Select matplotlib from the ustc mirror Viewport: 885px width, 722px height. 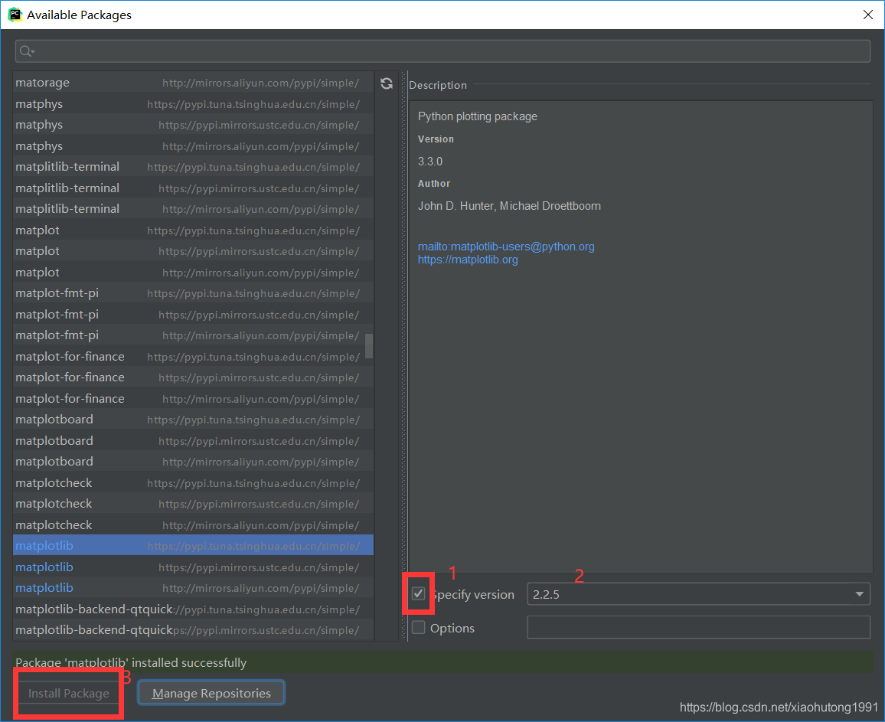click(x=193, y=567)
